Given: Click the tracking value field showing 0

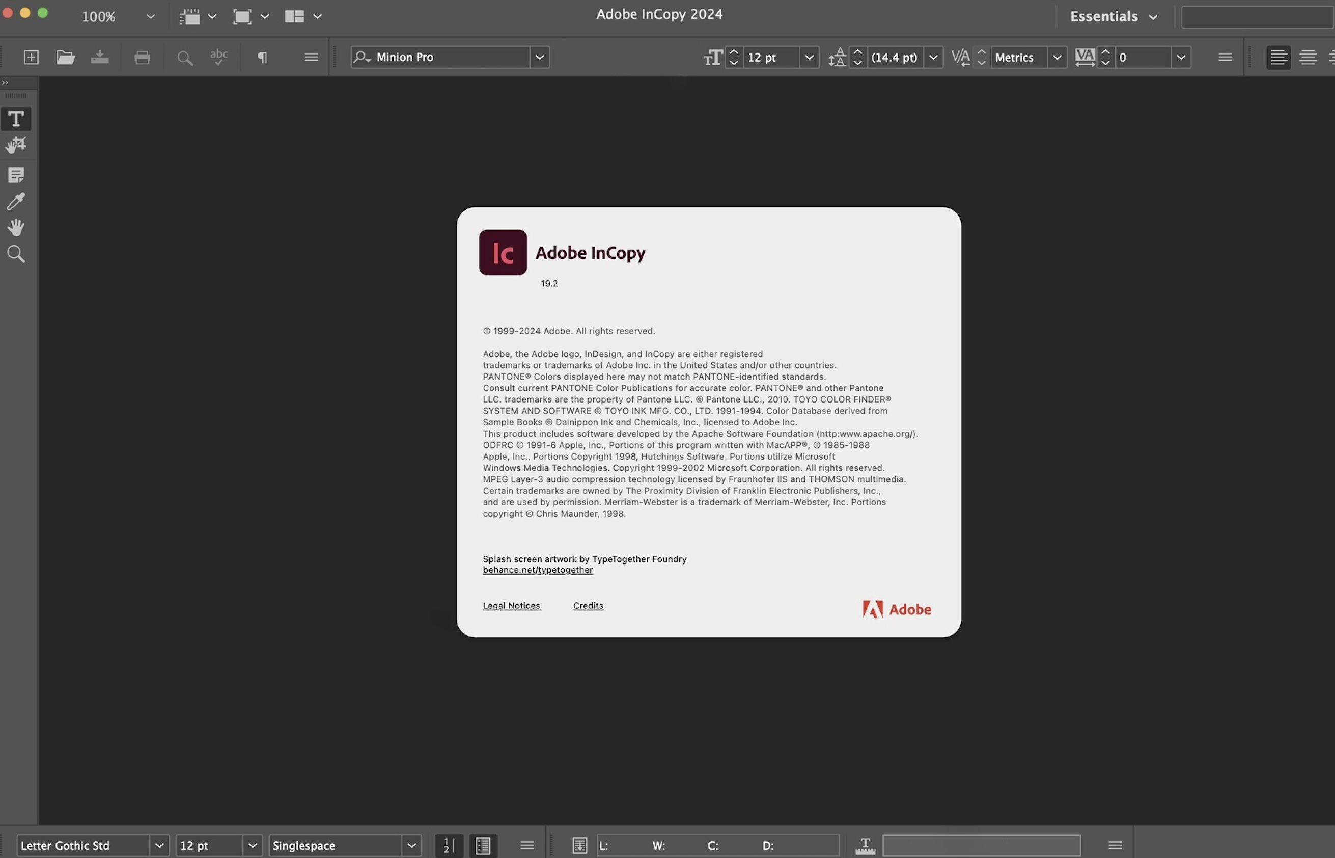Looking at the screenshot, I should [1143, 58].
